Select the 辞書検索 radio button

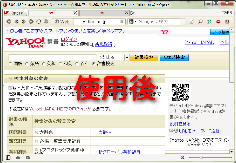pos(94,64)
